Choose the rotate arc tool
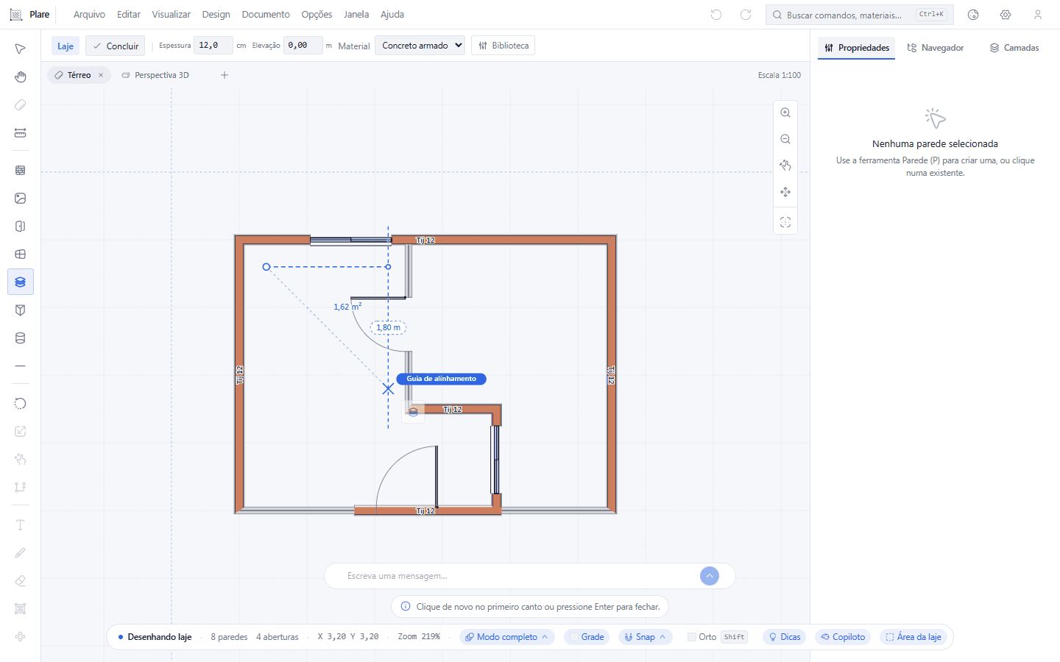The width and height of the screenshot is (1060, 662). click(21, 403)
